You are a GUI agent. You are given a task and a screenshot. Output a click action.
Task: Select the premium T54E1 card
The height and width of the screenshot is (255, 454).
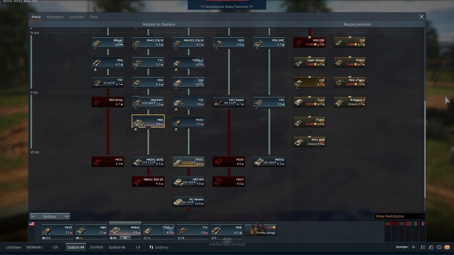[x=309, y=122]
